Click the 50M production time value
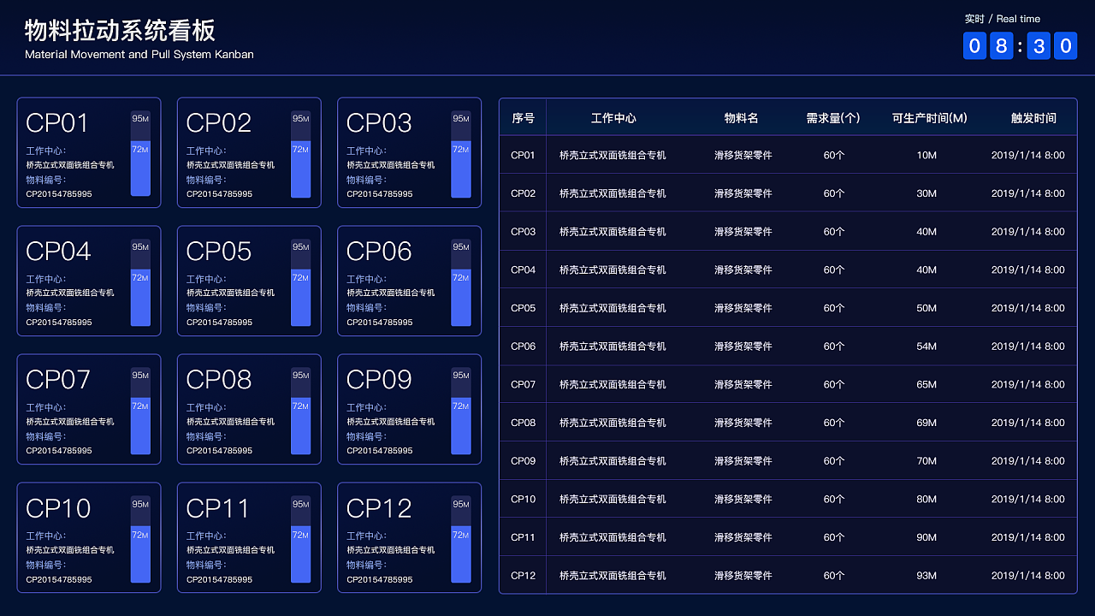 point(926,308)
